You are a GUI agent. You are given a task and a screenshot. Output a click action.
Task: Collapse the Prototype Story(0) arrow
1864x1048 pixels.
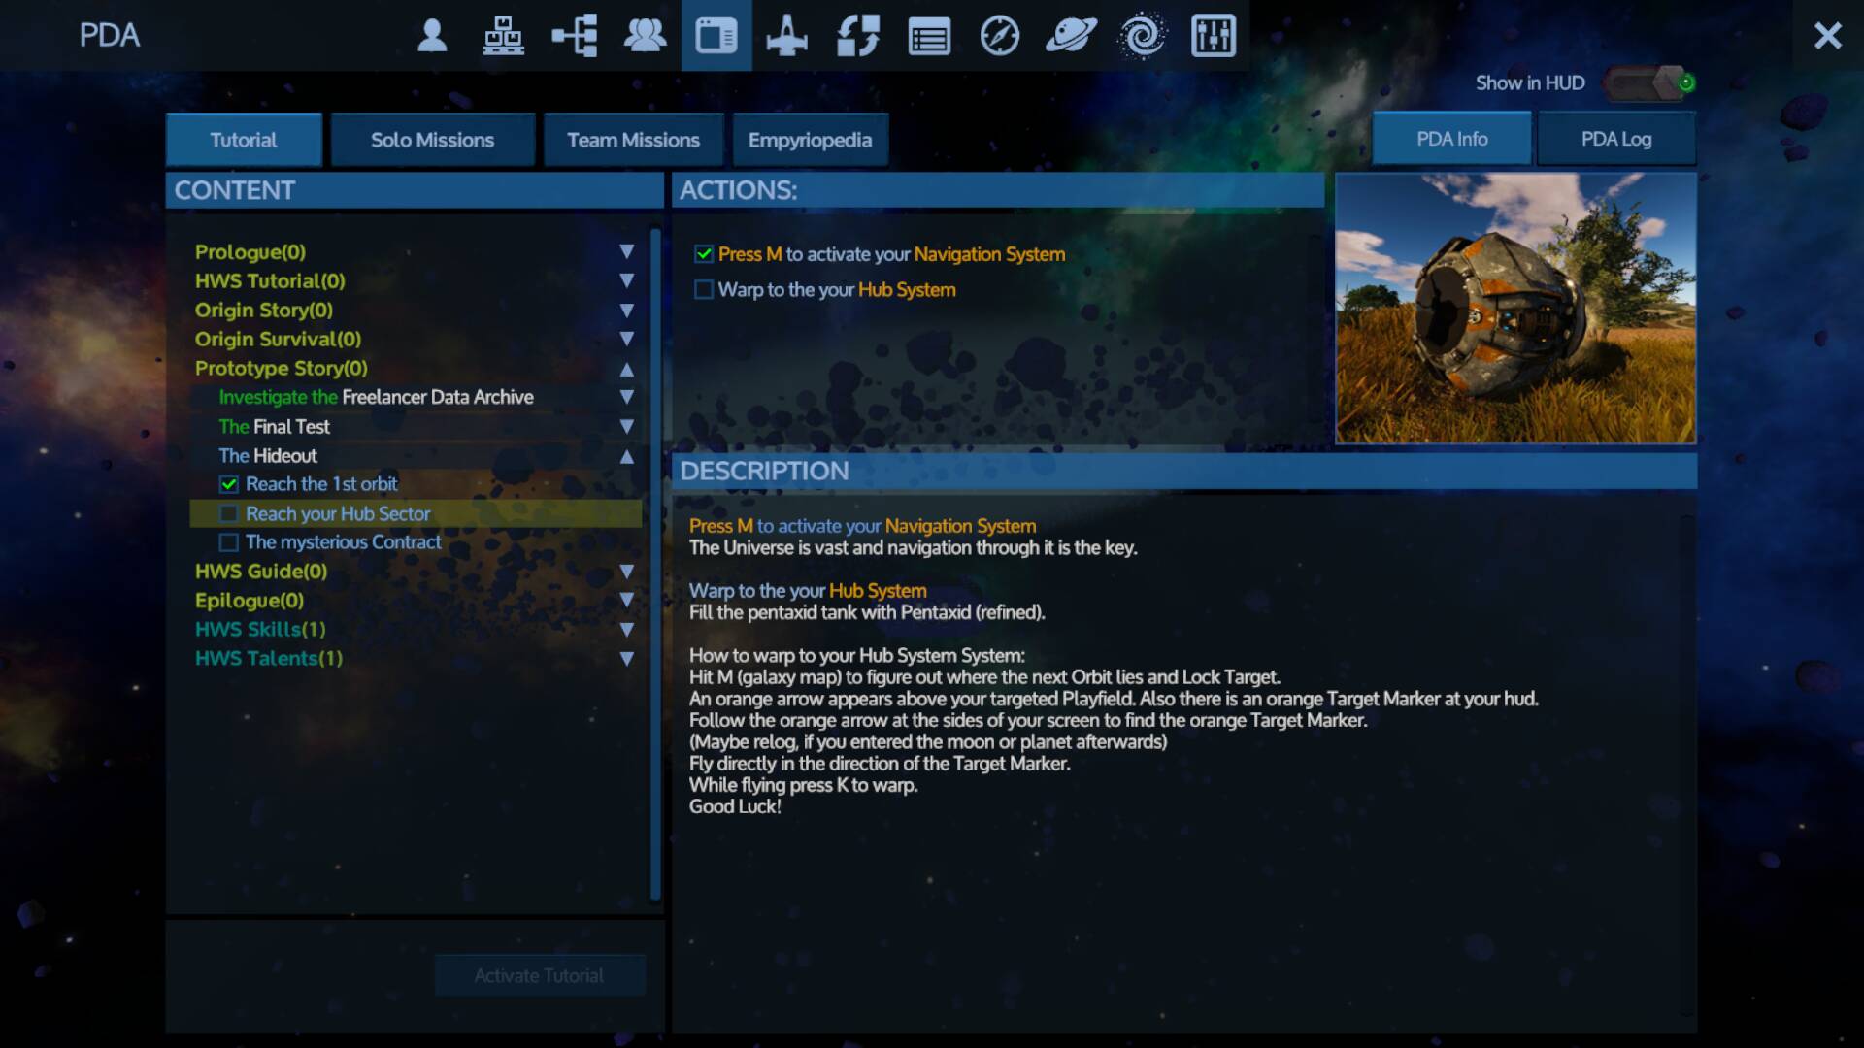point(627,369)
